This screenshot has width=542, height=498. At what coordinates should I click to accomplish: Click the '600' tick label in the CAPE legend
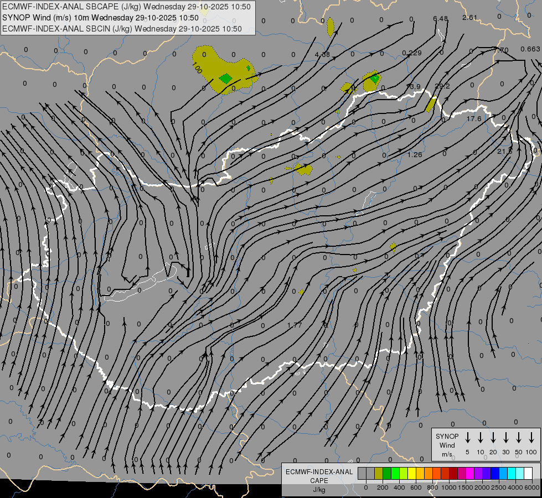[416, 487]
